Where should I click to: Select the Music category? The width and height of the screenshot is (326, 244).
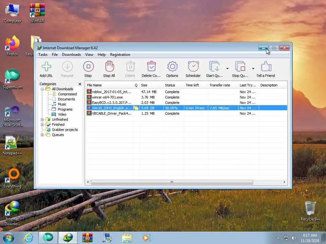(x=62, y=104)
